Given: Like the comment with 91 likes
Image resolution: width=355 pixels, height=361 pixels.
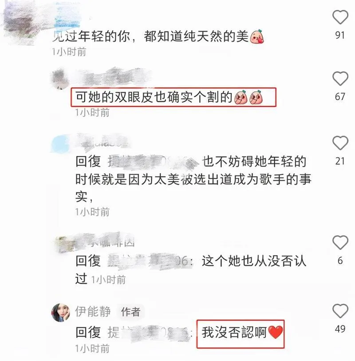Looking at the screenshot, I should 340,17.
